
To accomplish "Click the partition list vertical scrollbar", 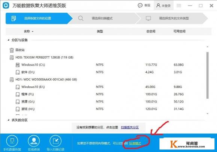I will pyautogui.click(x=207, y=75).
